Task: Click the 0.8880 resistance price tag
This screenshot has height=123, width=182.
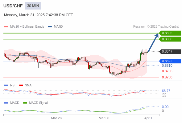Action: tap(170, 39)
